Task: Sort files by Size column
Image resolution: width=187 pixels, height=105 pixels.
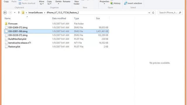Action: click(x=98, y=18)
